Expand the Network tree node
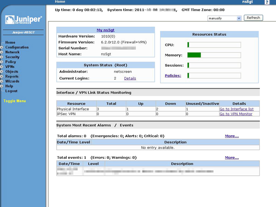 pos(1,52)
